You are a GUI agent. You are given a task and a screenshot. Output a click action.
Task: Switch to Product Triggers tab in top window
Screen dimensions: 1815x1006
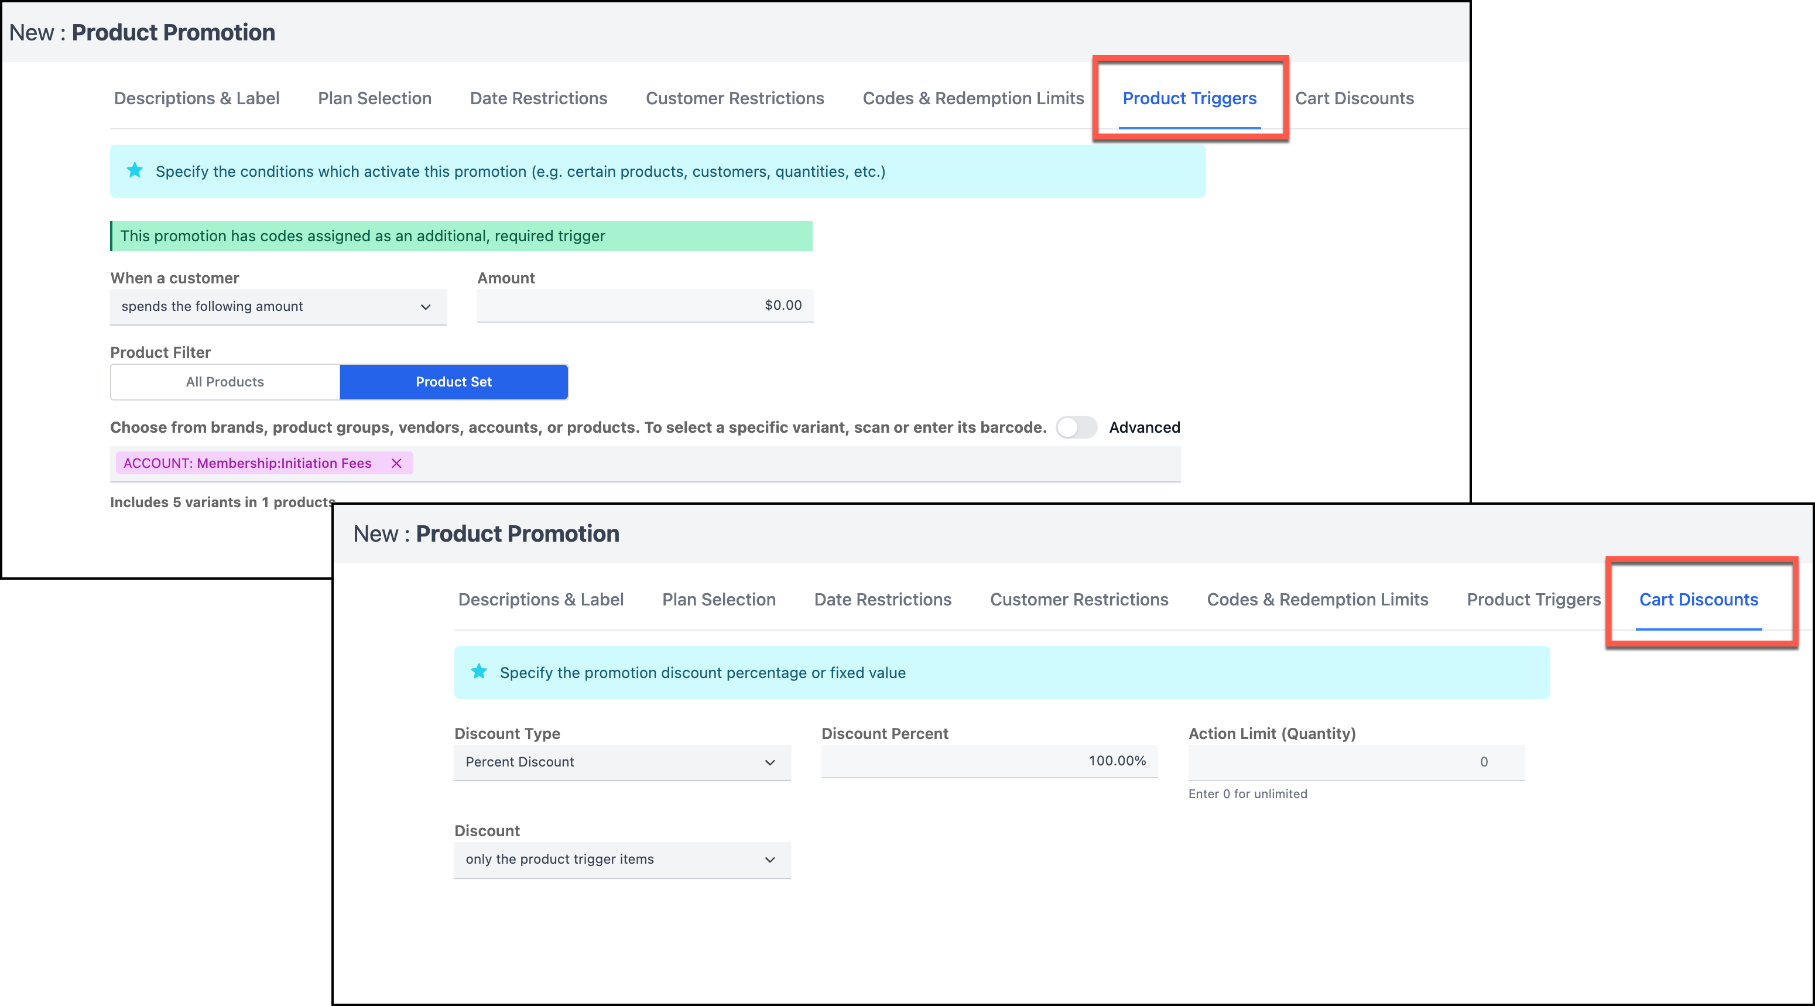click(x=1189, y=98)
